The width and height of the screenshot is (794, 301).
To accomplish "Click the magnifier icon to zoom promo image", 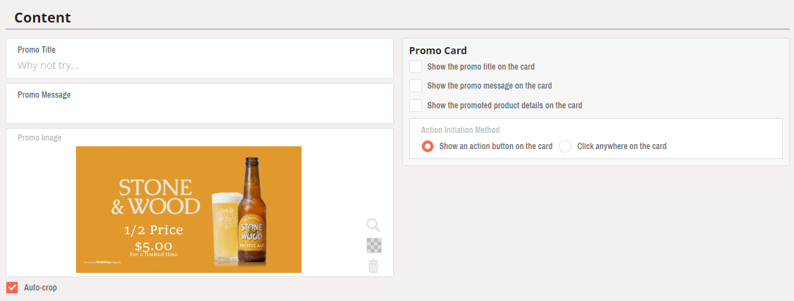I will (373, 225).
